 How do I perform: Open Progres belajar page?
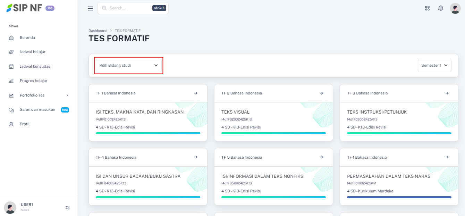click(x=33, y=81)
